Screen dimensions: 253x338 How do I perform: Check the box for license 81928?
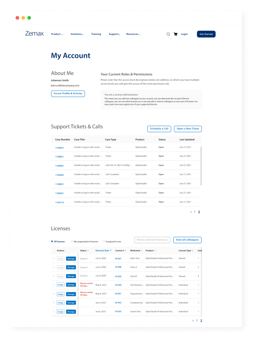click(x=54, y=267)
